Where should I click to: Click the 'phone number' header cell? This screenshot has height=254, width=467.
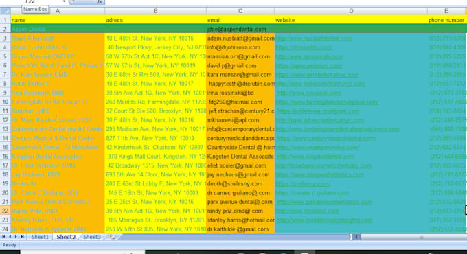446,20
